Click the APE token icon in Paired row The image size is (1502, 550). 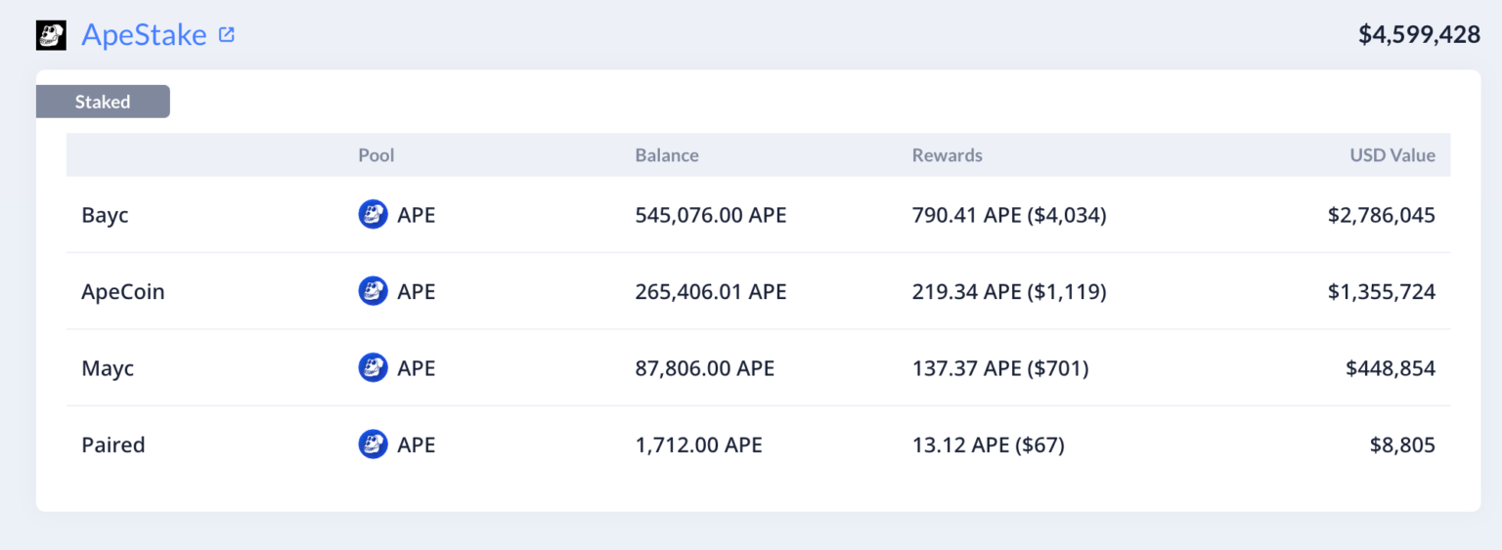[x=374, y=444]
